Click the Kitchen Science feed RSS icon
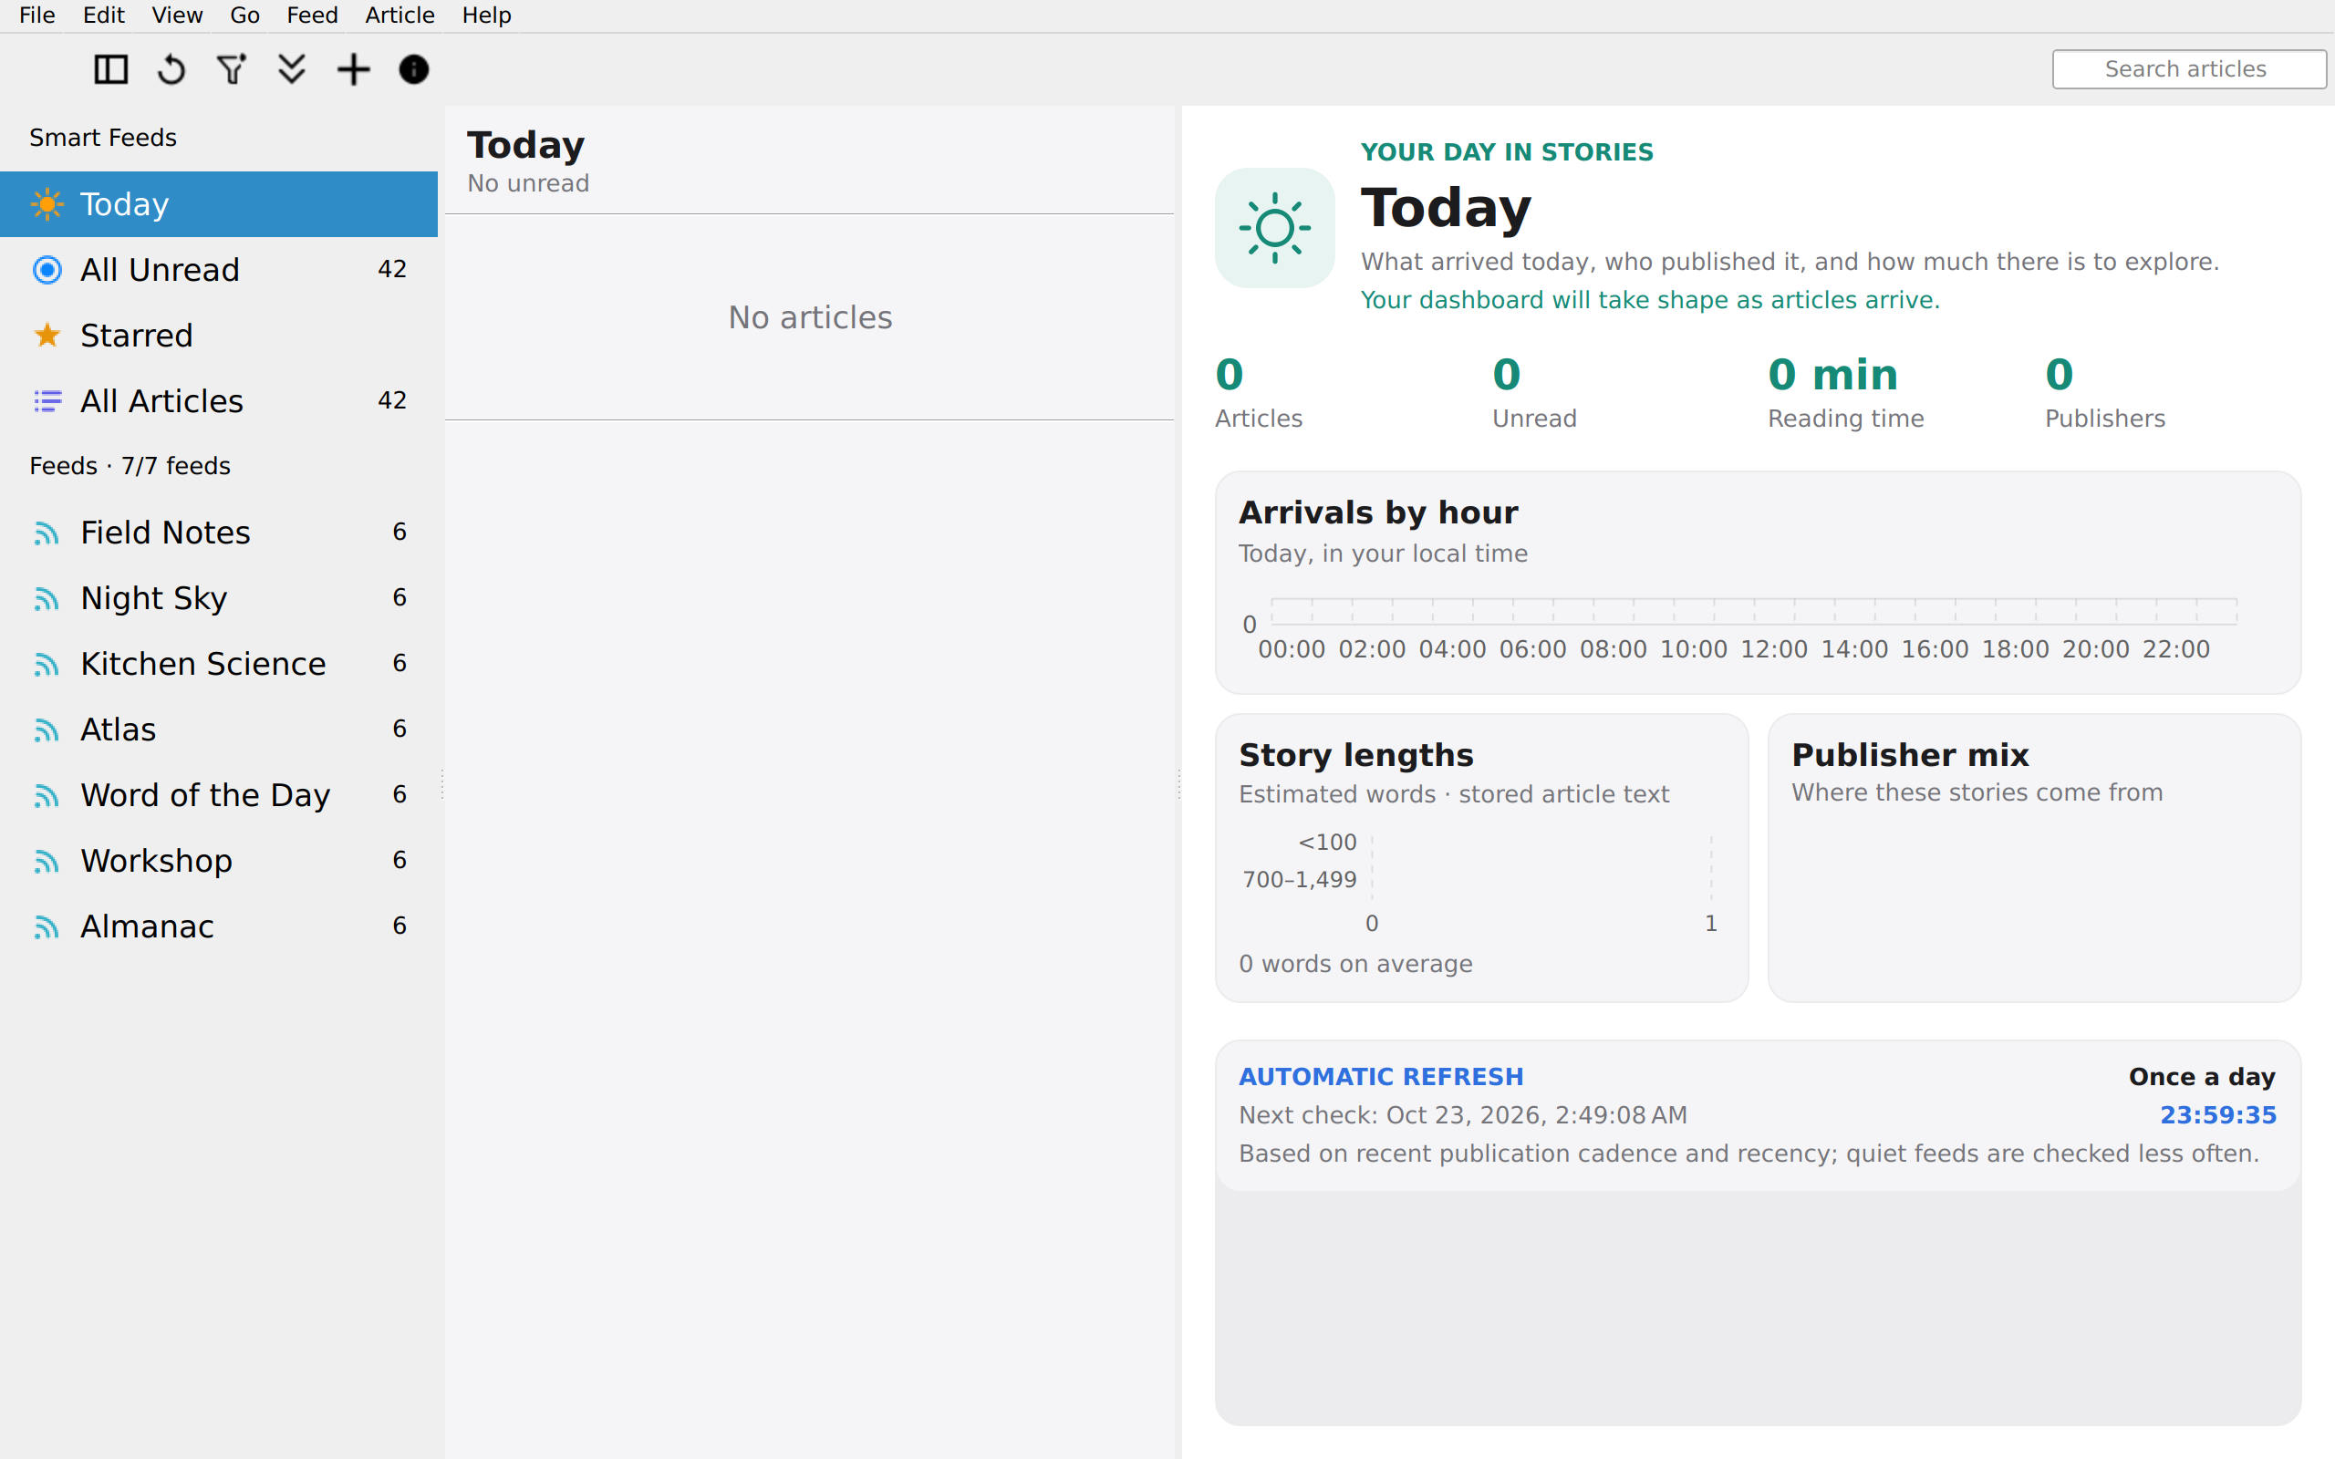Image resolution: width=2335 pixels, height=1459 pixels. 47,664
